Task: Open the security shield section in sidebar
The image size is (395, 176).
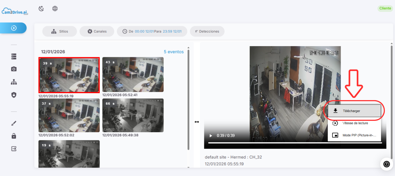Action: 14,95
